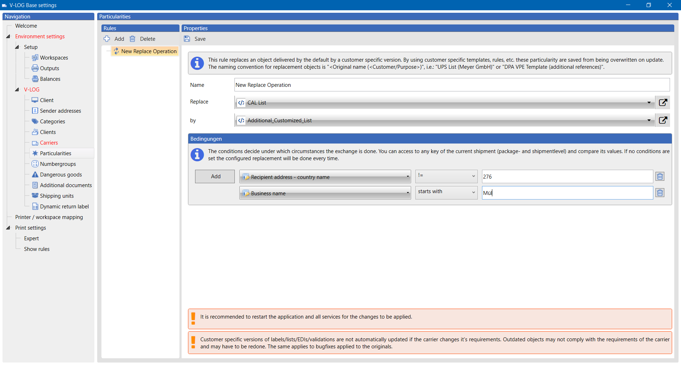Select the Setup node label
This screenshot has height=365, width=681.
[31, 47]
